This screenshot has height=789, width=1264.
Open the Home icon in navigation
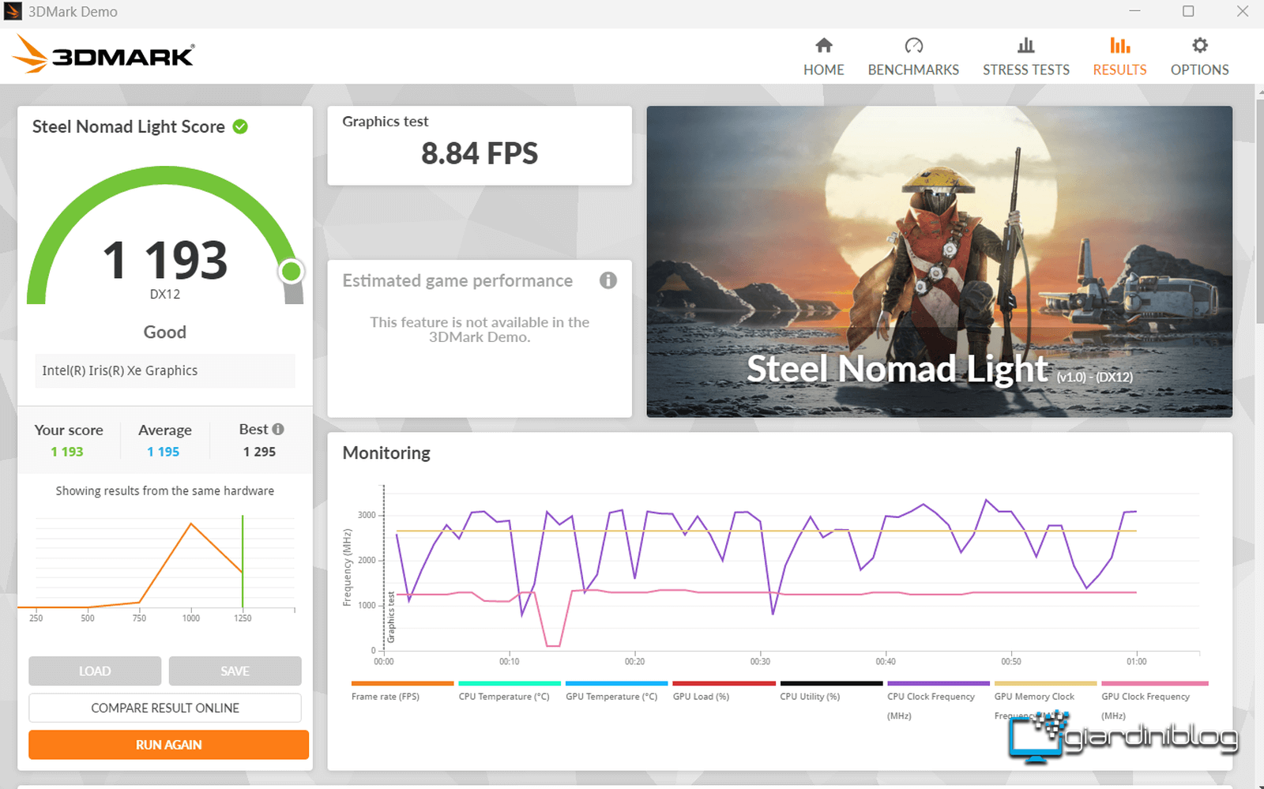tap(824, 45)
